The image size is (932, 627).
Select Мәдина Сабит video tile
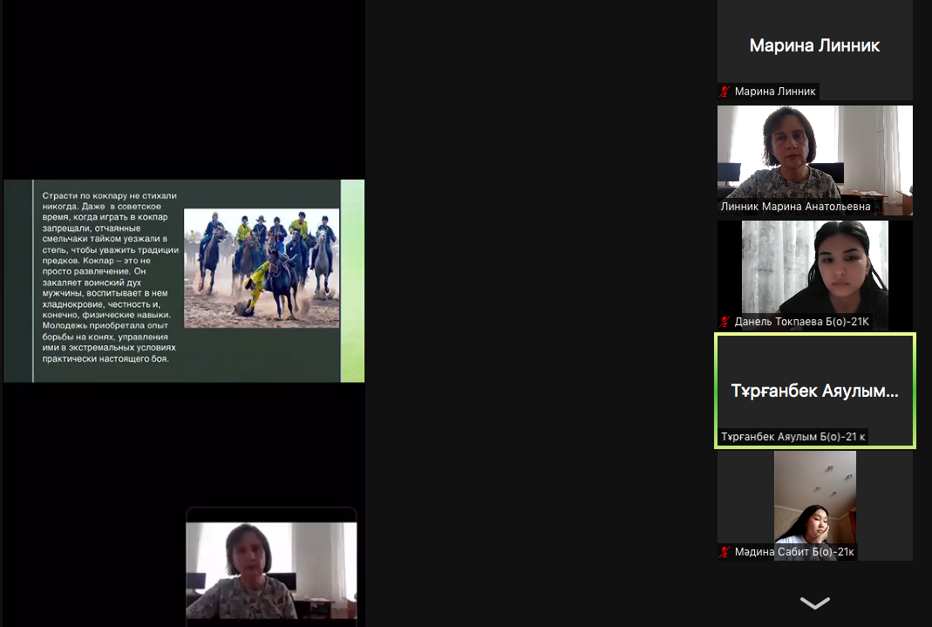click(815, 506)
